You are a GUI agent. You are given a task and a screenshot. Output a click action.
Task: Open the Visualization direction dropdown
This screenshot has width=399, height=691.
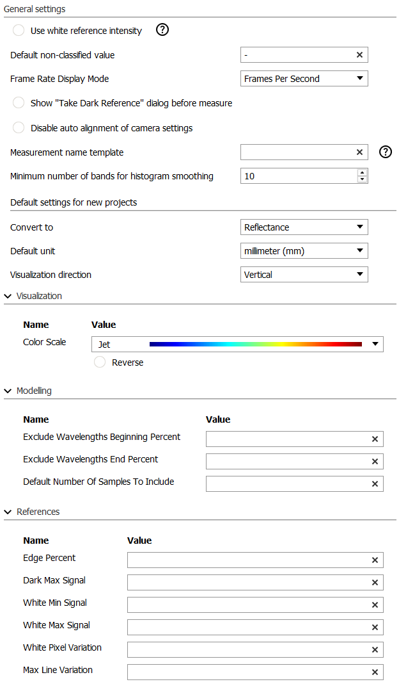[x=304, y=275]
